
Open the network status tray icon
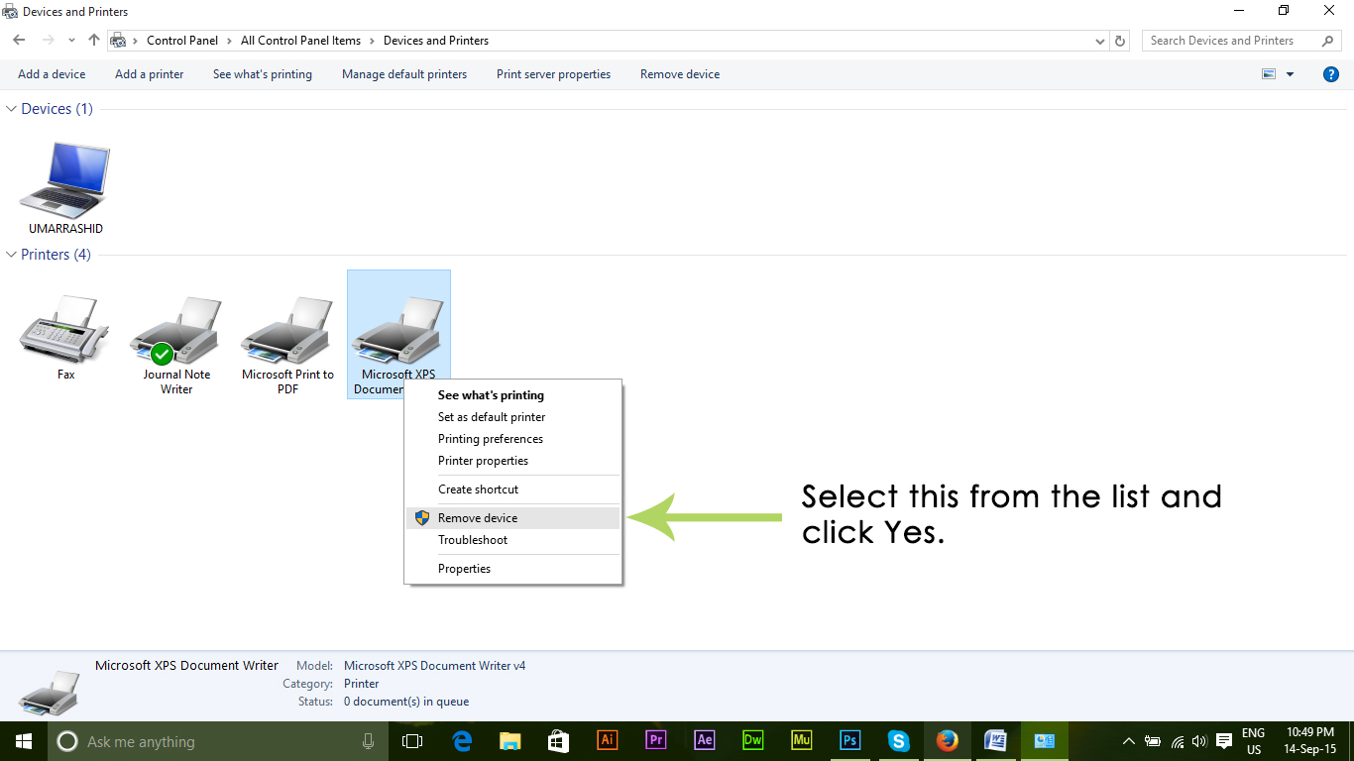[x=1177, y=741]
